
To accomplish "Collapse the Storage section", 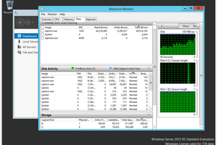I will click(x=148, y=115).
